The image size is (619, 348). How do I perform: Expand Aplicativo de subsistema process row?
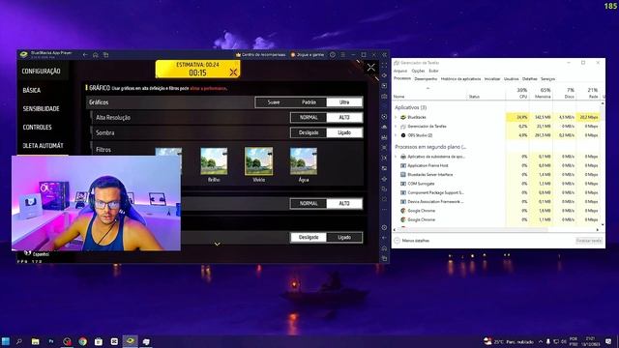(x=396, y=157)
